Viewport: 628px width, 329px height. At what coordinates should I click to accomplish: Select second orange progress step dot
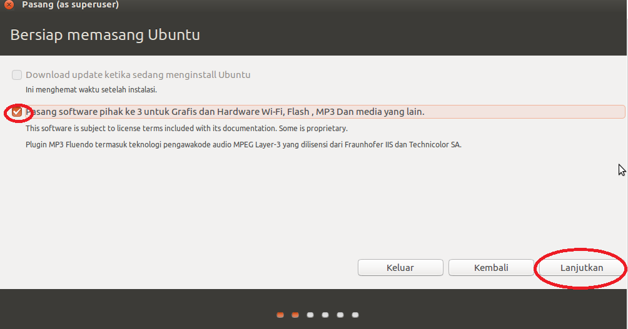(x=295, y=315)
